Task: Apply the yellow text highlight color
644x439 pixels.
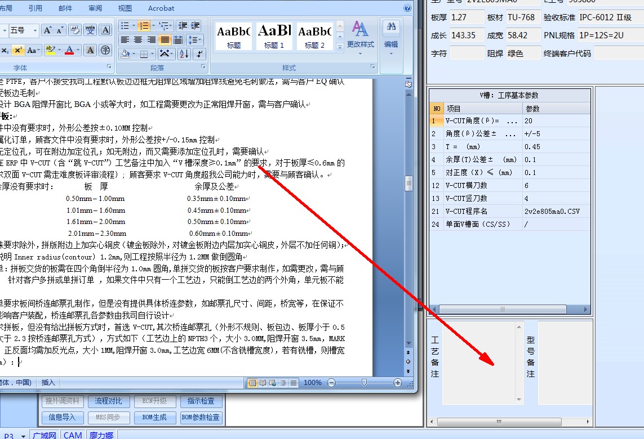Action: click(x=50, y=50)
